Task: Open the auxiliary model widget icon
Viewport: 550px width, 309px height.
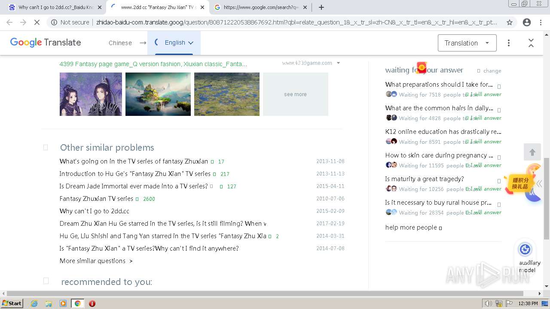Action: click(525, 249)
